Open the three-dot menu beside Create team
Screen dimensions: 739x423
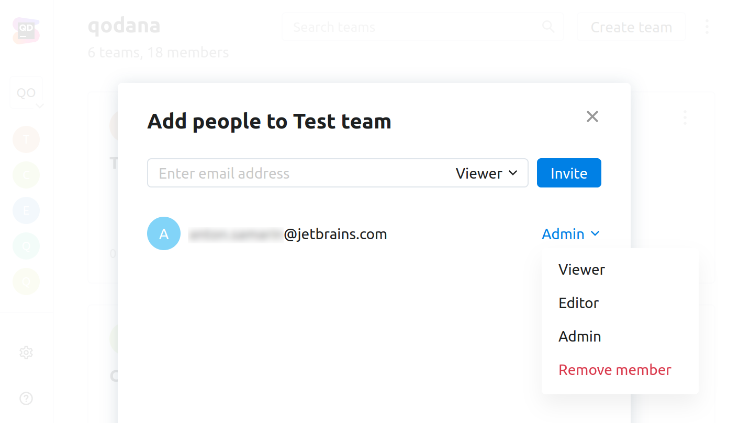pyautogui.click(x=707, y=27)
